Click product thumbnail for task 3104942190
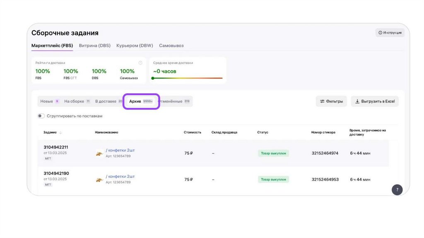 click(x=99, y=180)
